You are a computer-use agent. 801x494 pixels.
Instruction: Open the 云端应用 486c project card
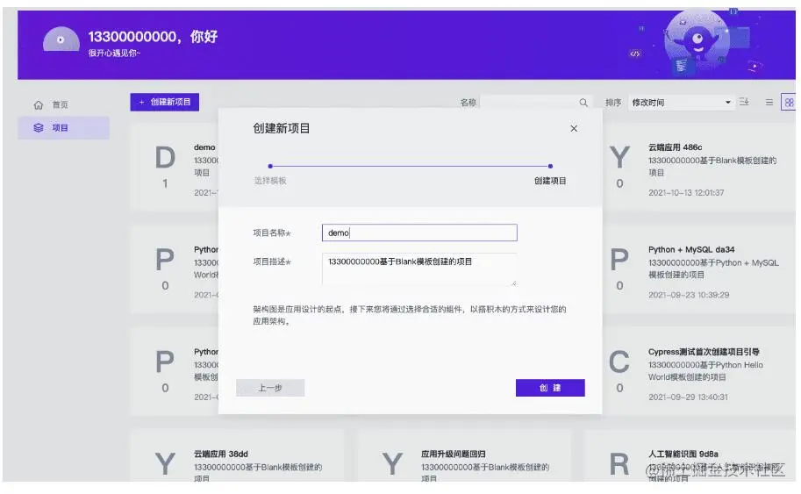[697, 167]
